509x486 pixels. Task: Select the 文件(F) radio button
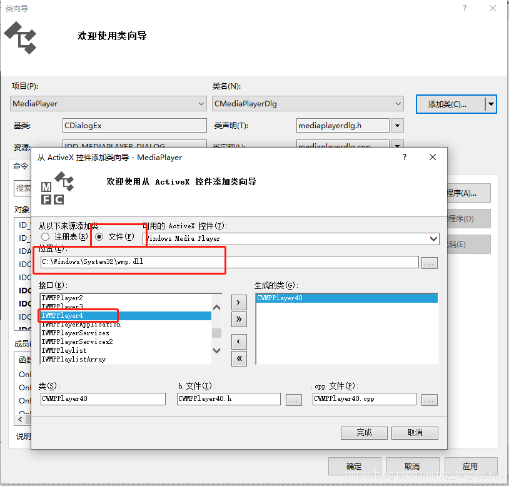click(x=99, y=236)
